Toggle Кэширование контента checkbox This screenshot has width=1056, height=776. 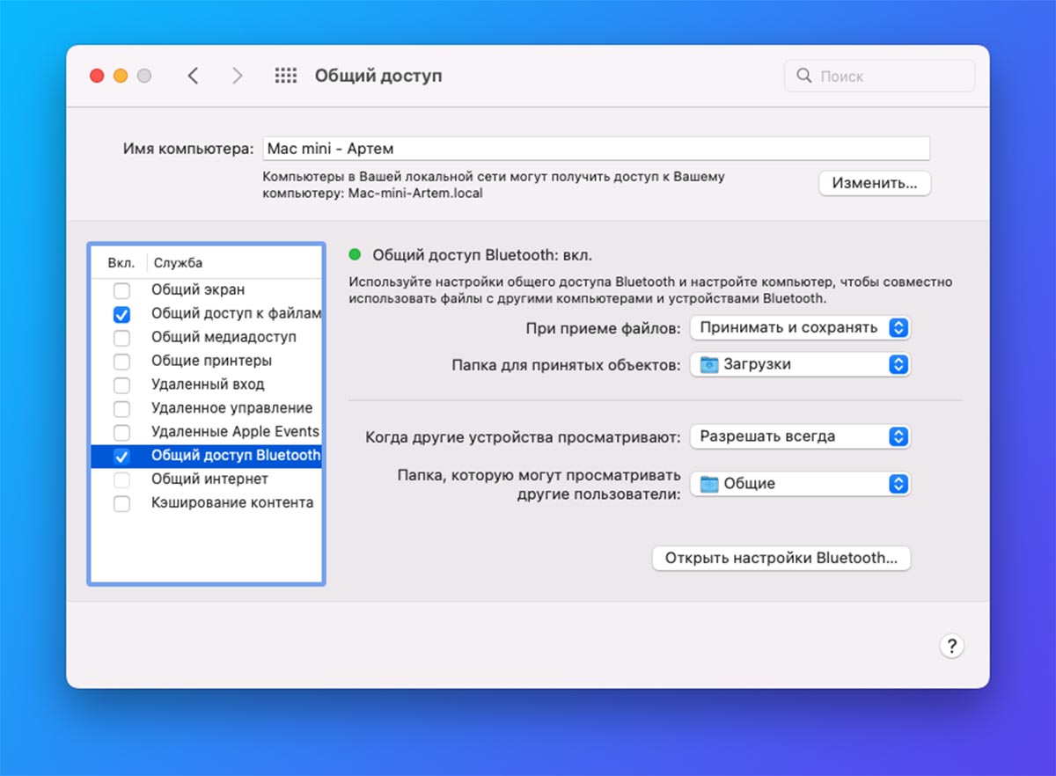[x=122, y=503]
